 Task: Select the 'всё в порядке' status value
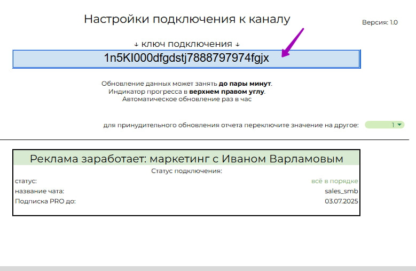pos(334,181)
